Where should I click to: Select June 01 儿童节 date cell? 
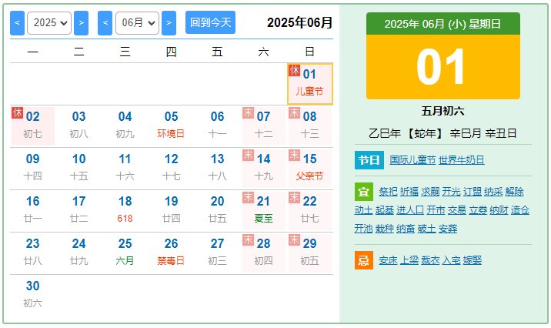click(309, 83)
